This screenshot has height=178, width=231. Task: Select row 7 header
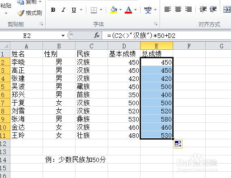pyautogui.click(x=5, y=103)
